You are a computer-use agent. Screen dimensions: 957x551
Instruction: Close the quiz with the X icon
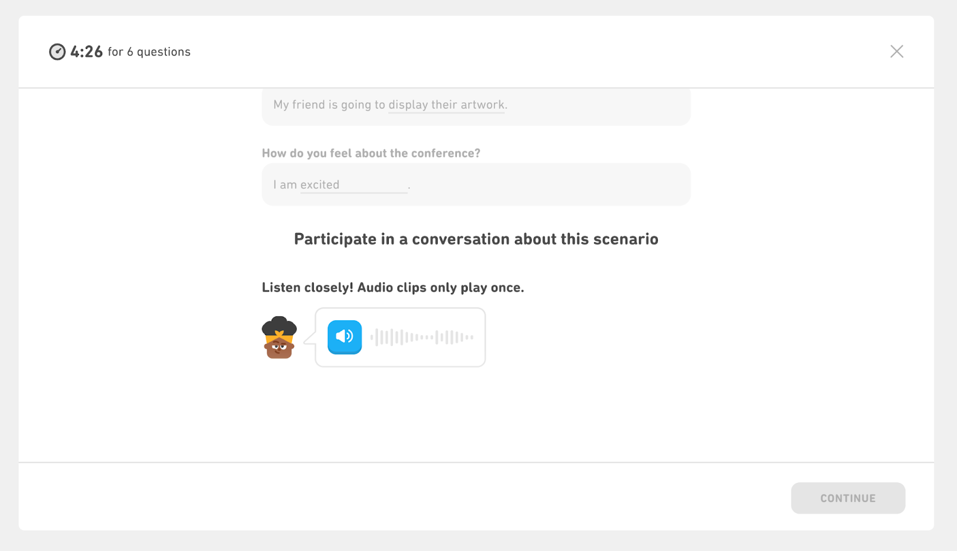pyautogui.click(x=897, y=51)
